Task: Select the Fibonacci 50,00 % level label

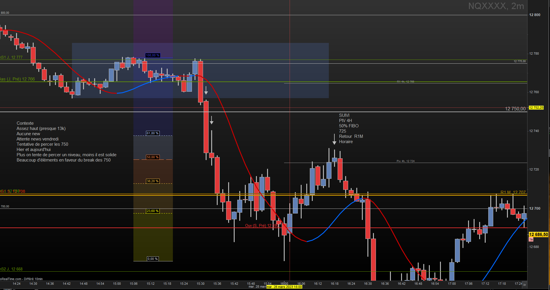Action: pyautogui.click(x=152, y=157)
